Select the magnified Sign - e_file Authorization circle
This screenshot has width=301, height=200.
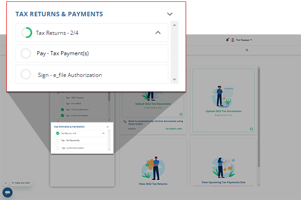26,74
